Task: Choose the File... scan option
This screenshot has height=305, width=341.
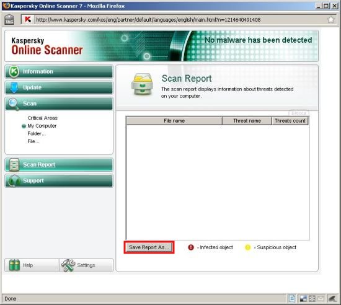Action: coord(33,141)
